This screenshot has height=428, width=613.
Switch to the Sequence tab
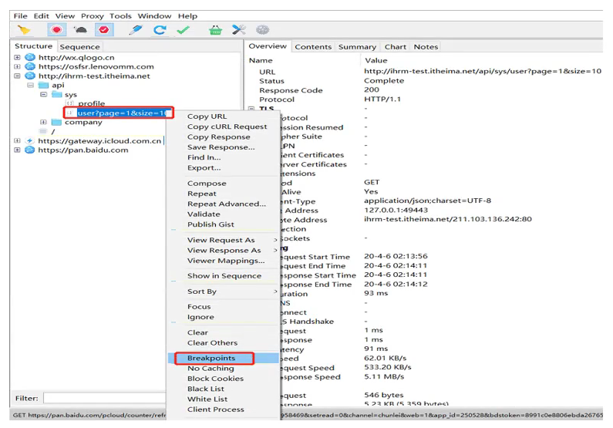click(79, 47)
